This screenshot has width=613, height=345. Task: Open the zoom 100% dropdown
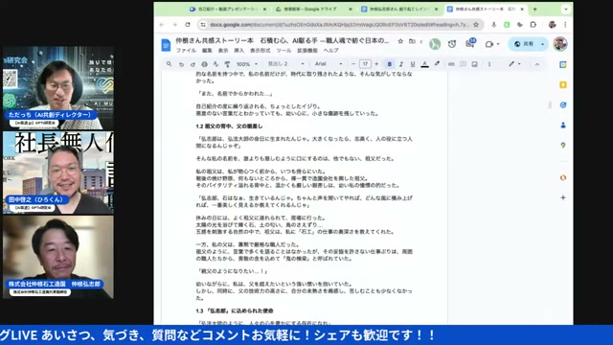[246, 64]
